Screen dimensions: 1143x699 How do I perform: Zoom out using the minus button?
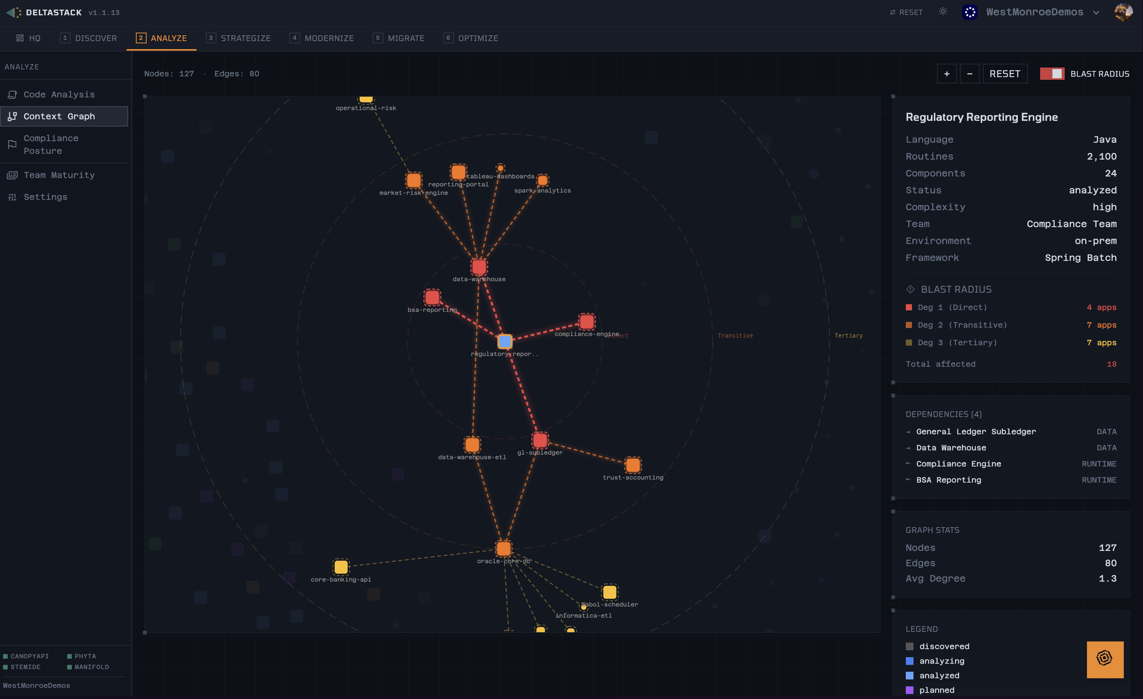point(970,73)
